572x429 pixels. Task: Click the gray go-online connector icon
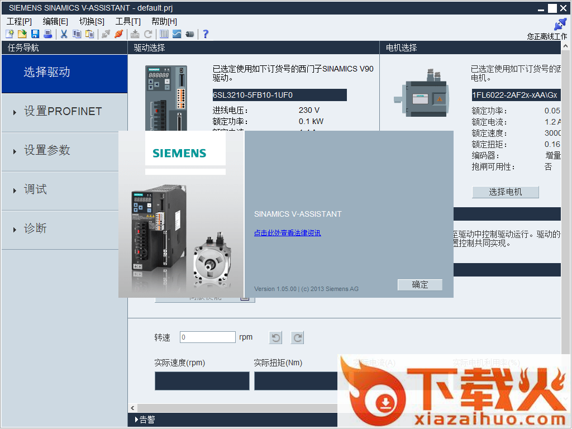click(x=106, y=34)
